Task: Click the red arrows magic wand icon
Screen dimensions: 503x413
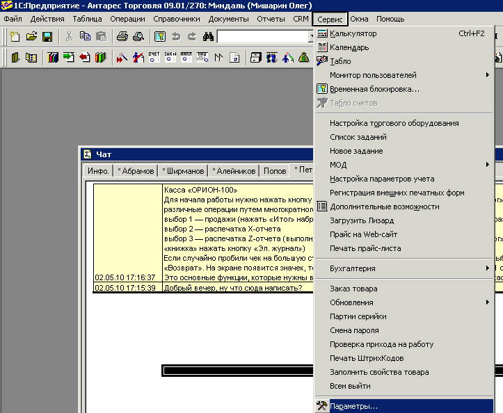Action: pyautogui.click(x=122, y=58)
